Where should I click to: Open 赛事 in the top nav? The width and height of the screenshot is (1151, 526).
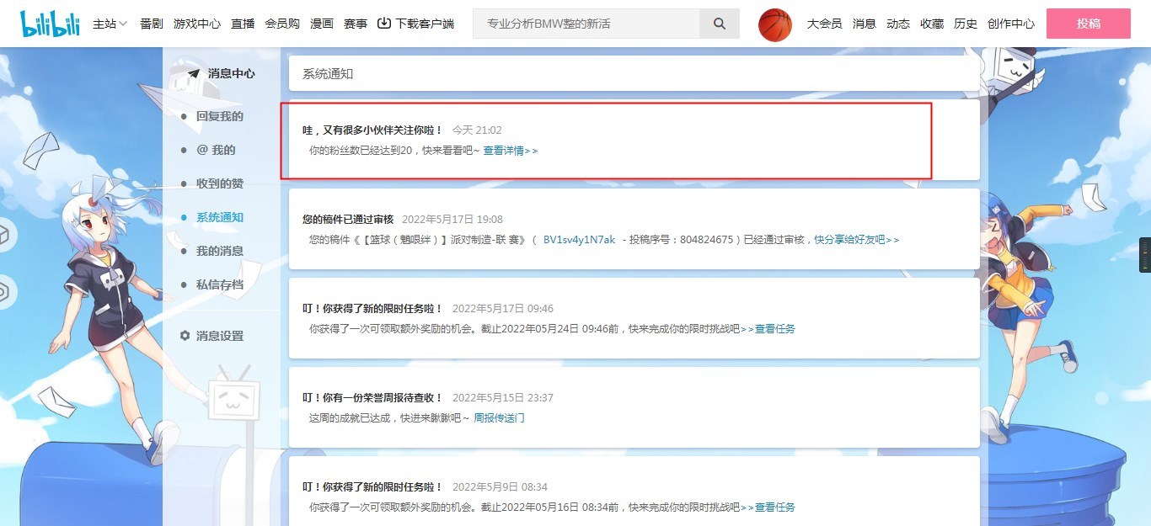coord(356,24)
